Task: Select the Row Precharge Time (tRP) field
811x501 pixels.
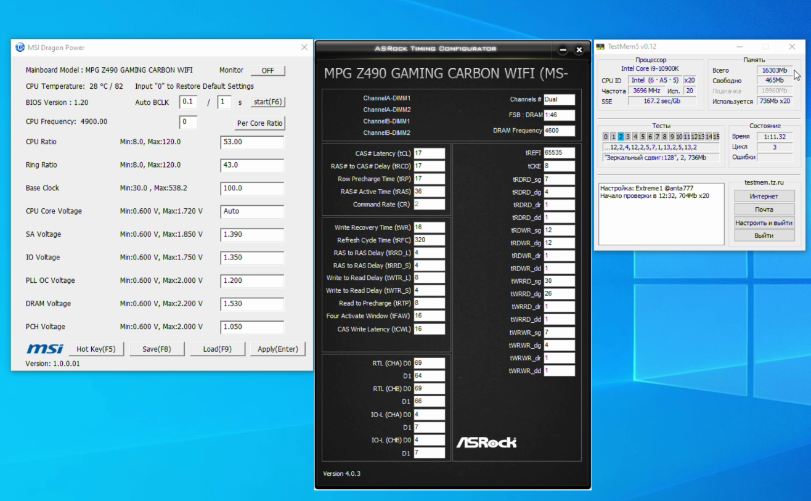Action: point(429,179)
